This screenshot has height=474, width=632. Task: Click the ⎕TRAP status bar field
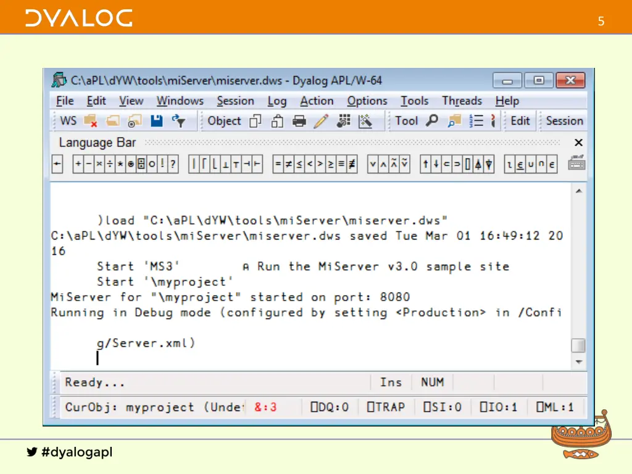point(386,407)
